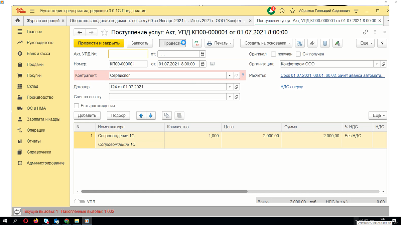Click Провести и закрыть button
This screenshot has height=225, width=401.
tap(99, 43)
